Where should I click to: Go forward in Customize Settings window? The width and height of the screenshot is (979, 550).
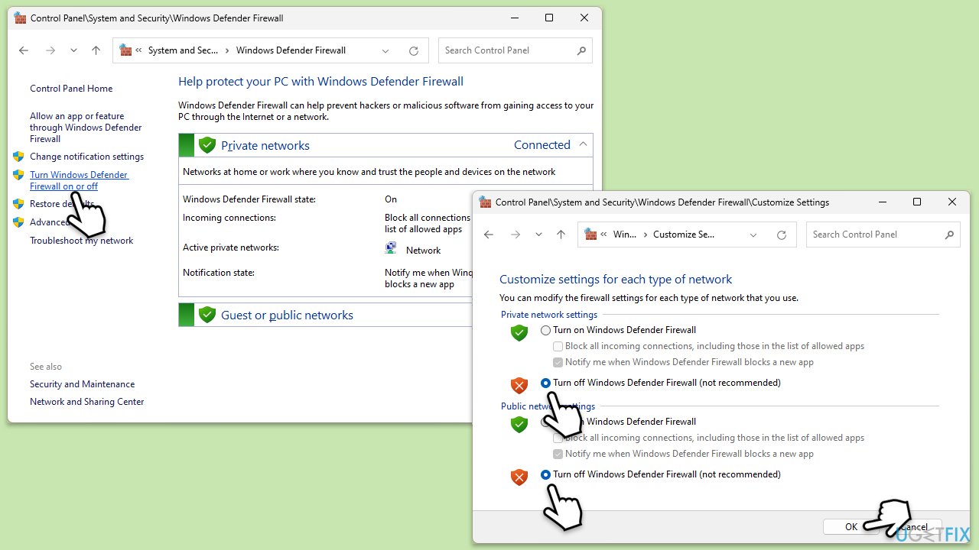pyautogui.click(x=516, y=235)
